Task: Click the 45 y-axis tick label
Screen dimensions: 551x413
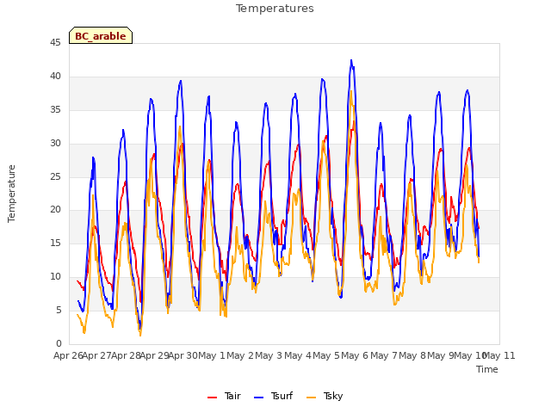Action: [x=55, y=42]
